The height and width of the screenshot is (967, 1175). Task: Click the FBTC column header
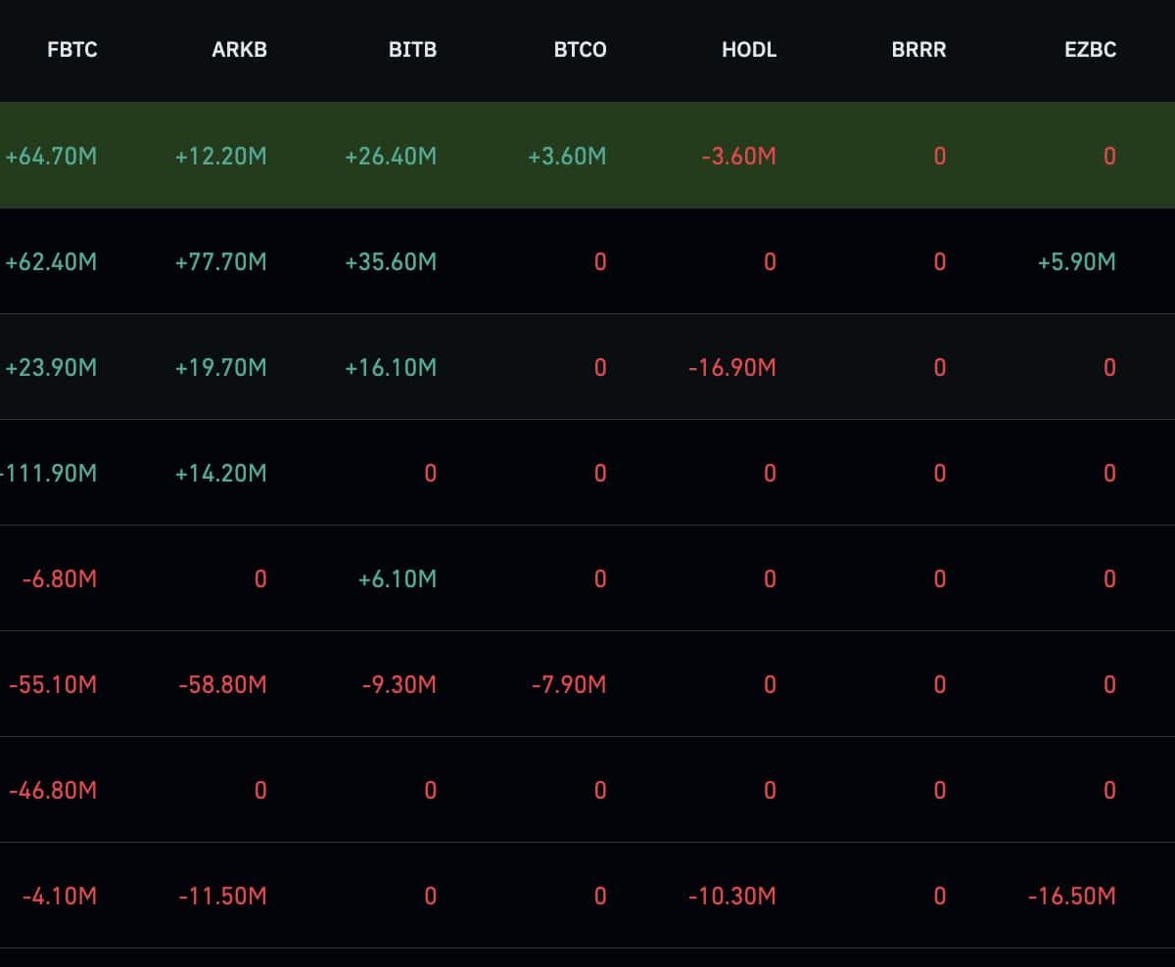72,50
